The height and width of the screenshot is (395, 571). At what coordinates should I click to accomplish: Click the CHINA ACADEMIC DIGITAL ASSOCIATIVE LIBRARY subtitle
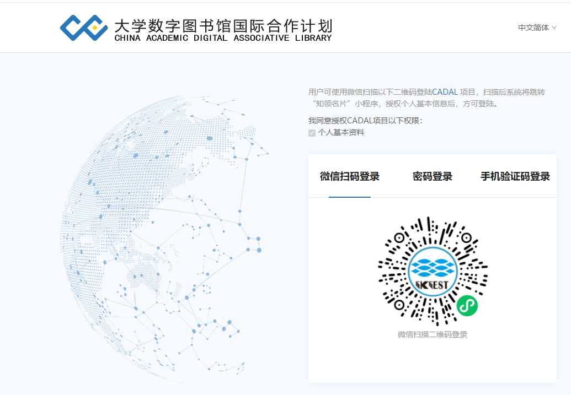[x=223, y=38]
